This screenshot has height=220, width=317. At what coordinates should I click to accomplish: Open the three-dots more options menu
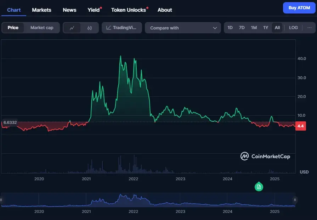pyautogui.click(x=309, y=28)
